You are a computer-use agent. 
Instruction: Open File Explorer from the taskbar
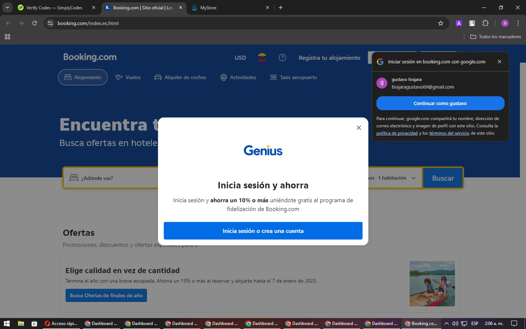21,323
